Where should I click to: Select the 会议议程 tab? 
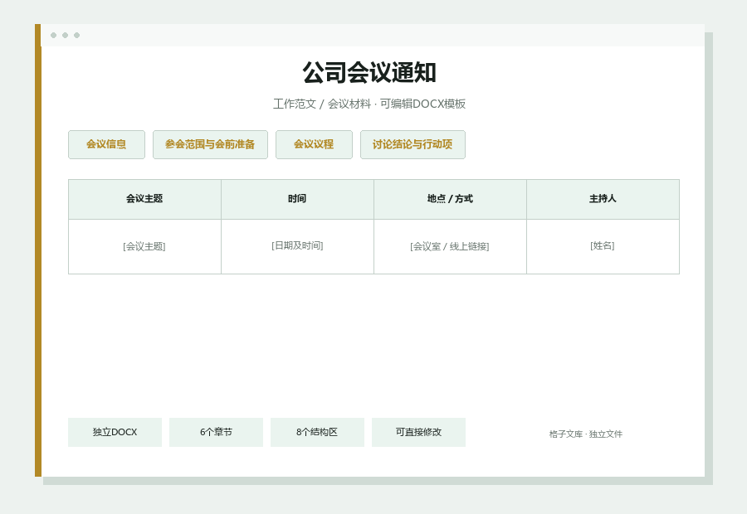[314, 144]
